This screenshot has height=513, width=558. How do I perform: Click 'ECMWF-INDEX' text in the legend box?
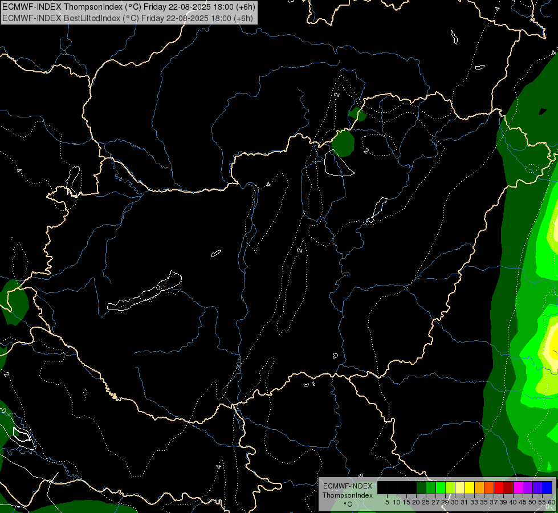(348, 486)
